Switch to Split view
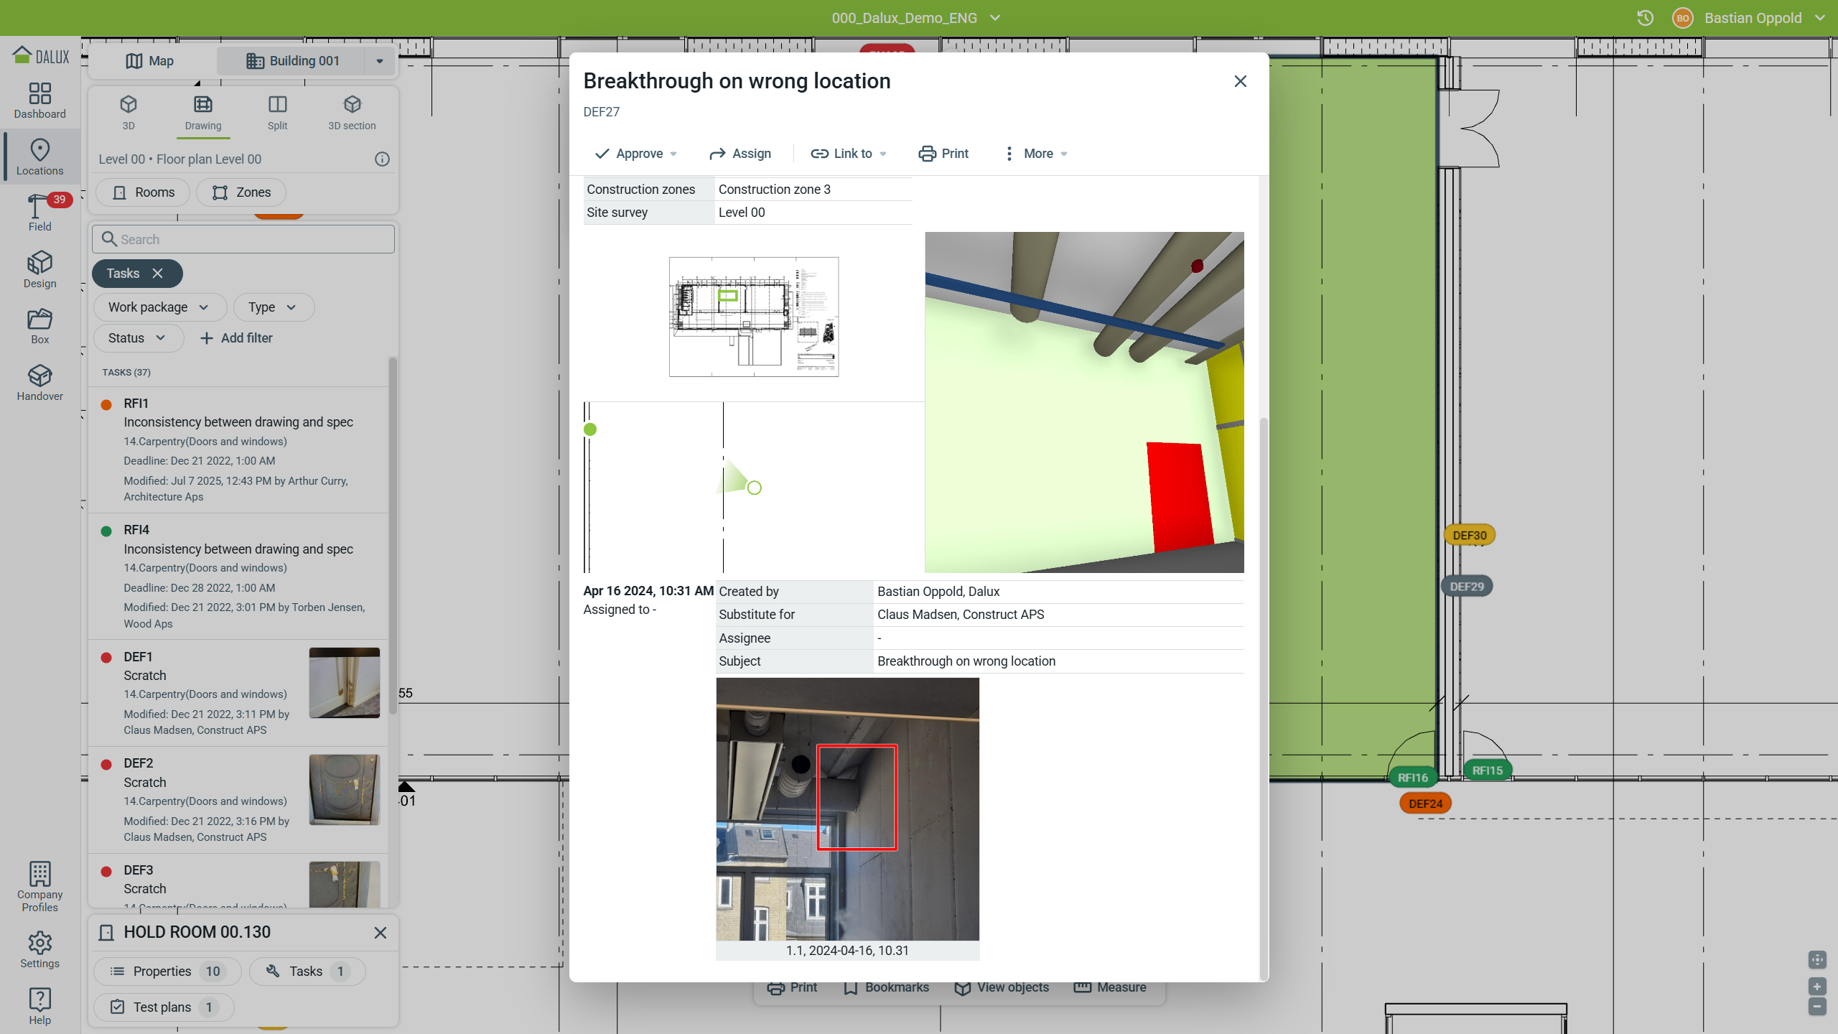Screen dimensions: 1838x1034 (x=278, y=113)
